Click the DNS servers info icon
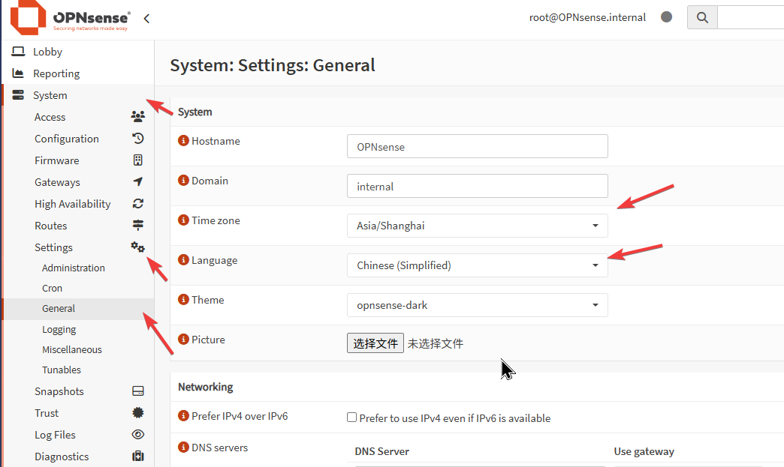This screenshot has height=467, width=784. (183, 448)
